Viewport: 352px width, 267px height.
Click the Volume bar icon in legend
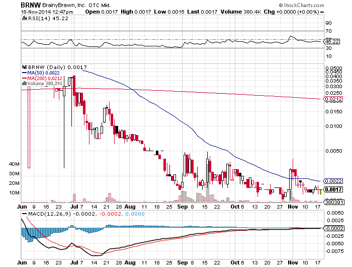pos(24,84)
